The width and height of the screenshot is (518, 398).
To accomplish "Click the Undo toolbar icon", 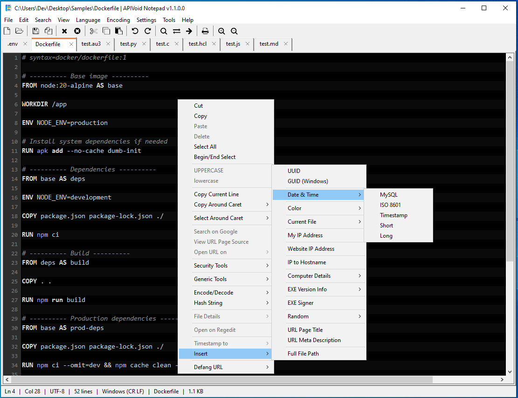I will (135, 31).
